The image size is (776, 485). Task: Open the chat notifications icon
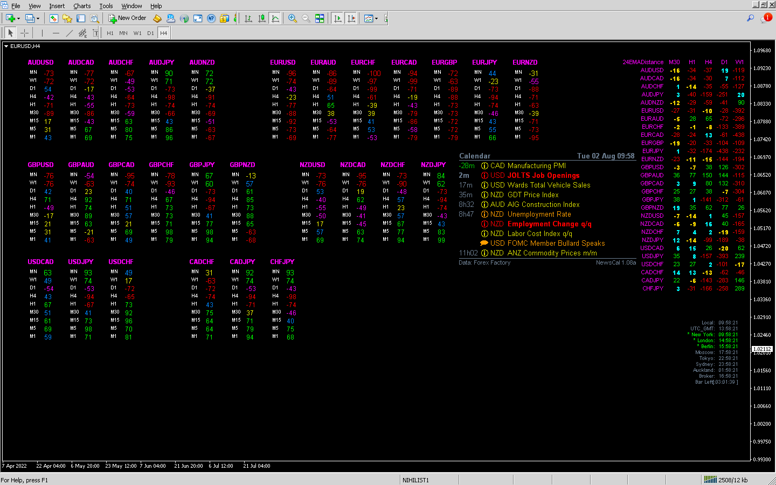pyautogui.click(x=765, y=18)
